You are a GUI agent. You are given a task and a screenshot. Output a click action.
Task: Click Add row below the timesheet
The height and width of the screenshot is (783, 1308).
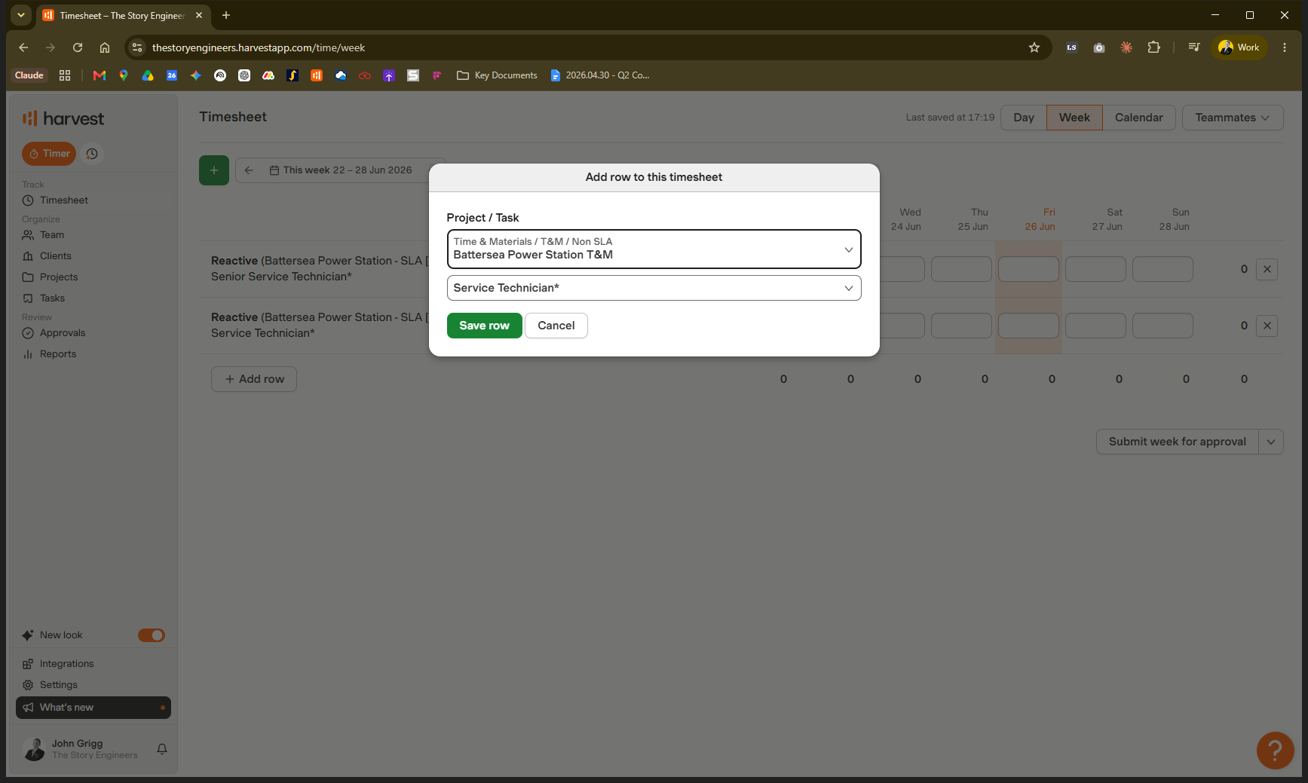[254, 379]
